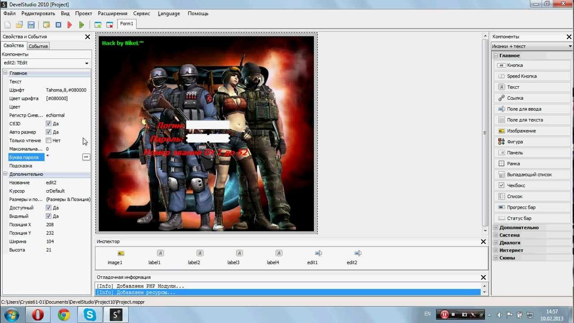Enable the Только чтение checkbox
This screenshot has height=323, width=574.
(x=48, y=140)
